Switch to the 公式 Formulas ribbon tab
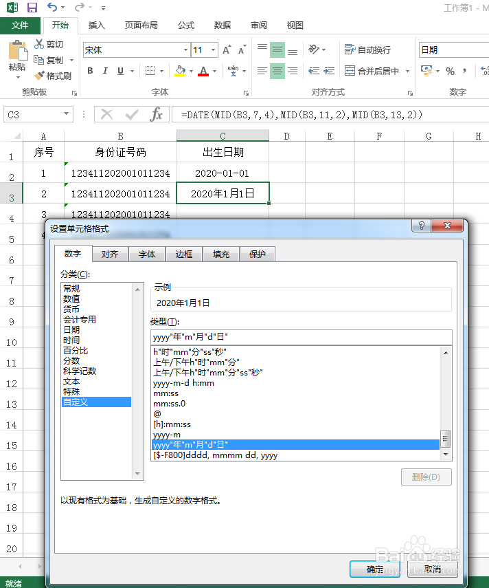 point(185,25)
